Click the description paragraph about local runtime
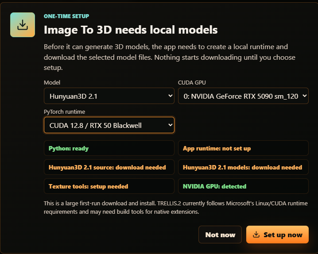The image size is (318, 254). [169, 57]
